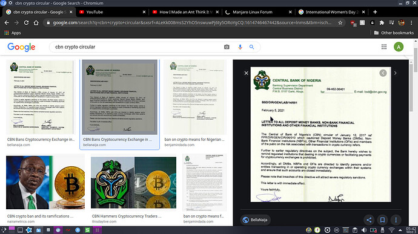Open the volume control in the system tray

point(364,230)
